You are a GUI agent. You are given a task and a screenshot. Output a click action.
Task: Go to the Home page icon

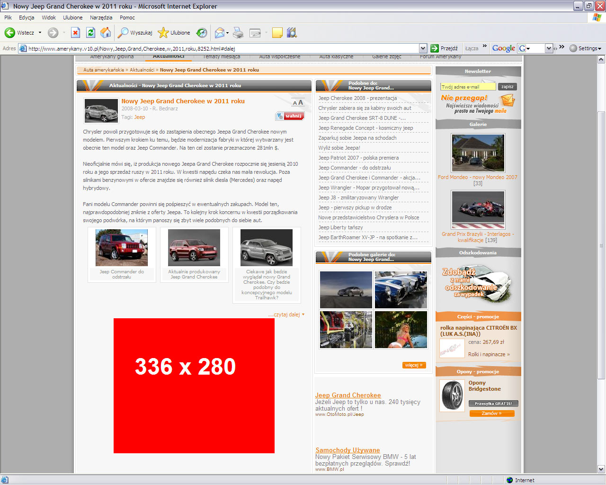point(106,33)
